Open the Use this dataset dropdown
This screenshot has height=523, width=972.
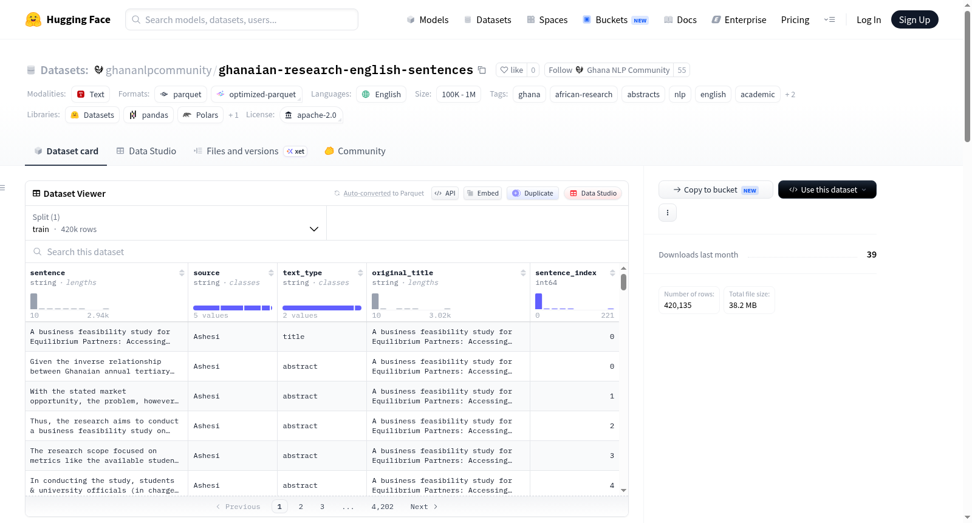pos(827,190)
